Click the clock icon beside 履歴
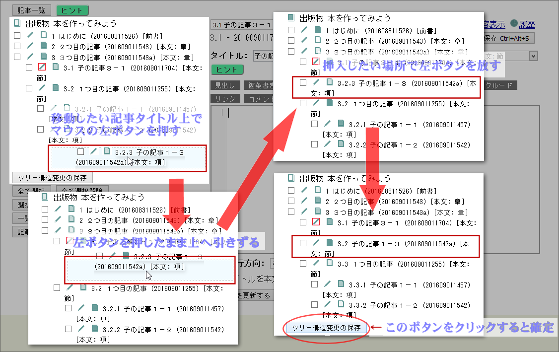 coord(514,23)
